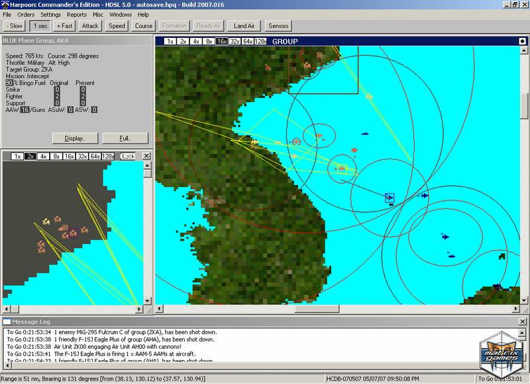Image resolution: width=530 pixels, height=384 pixels.
Task: Click the group map vertical scrollbar thumb
Action: pyautogui.click(x=524, y=106)
